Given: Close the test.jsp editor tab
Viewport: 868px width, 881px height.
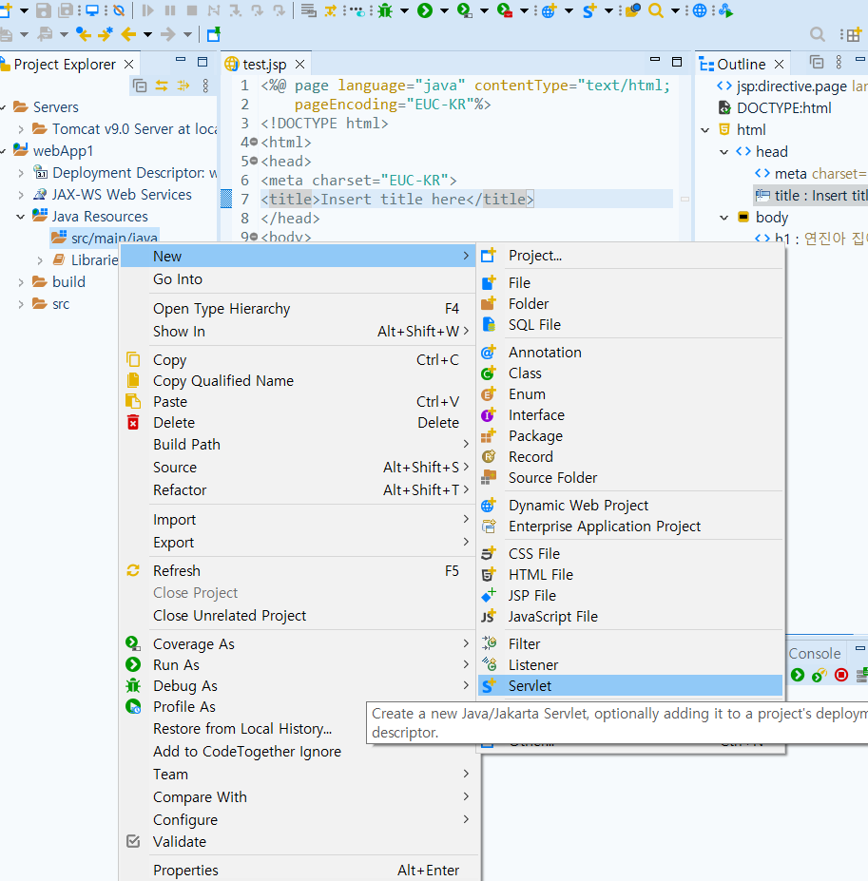Looking at the screenshot, I should click(x=300, y=64).
